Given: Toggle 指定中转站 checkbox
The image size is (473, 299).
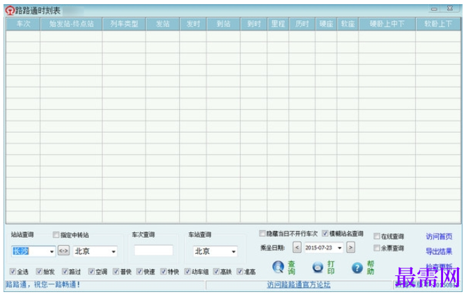Looking at the screenshot, I should [x=56, y=234].
